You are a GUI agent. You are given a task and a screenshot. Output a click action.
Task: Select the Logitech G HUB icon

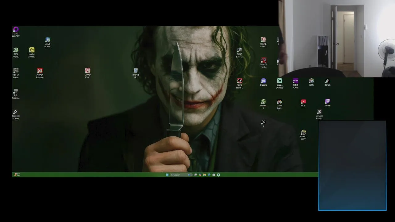[16, 114]
